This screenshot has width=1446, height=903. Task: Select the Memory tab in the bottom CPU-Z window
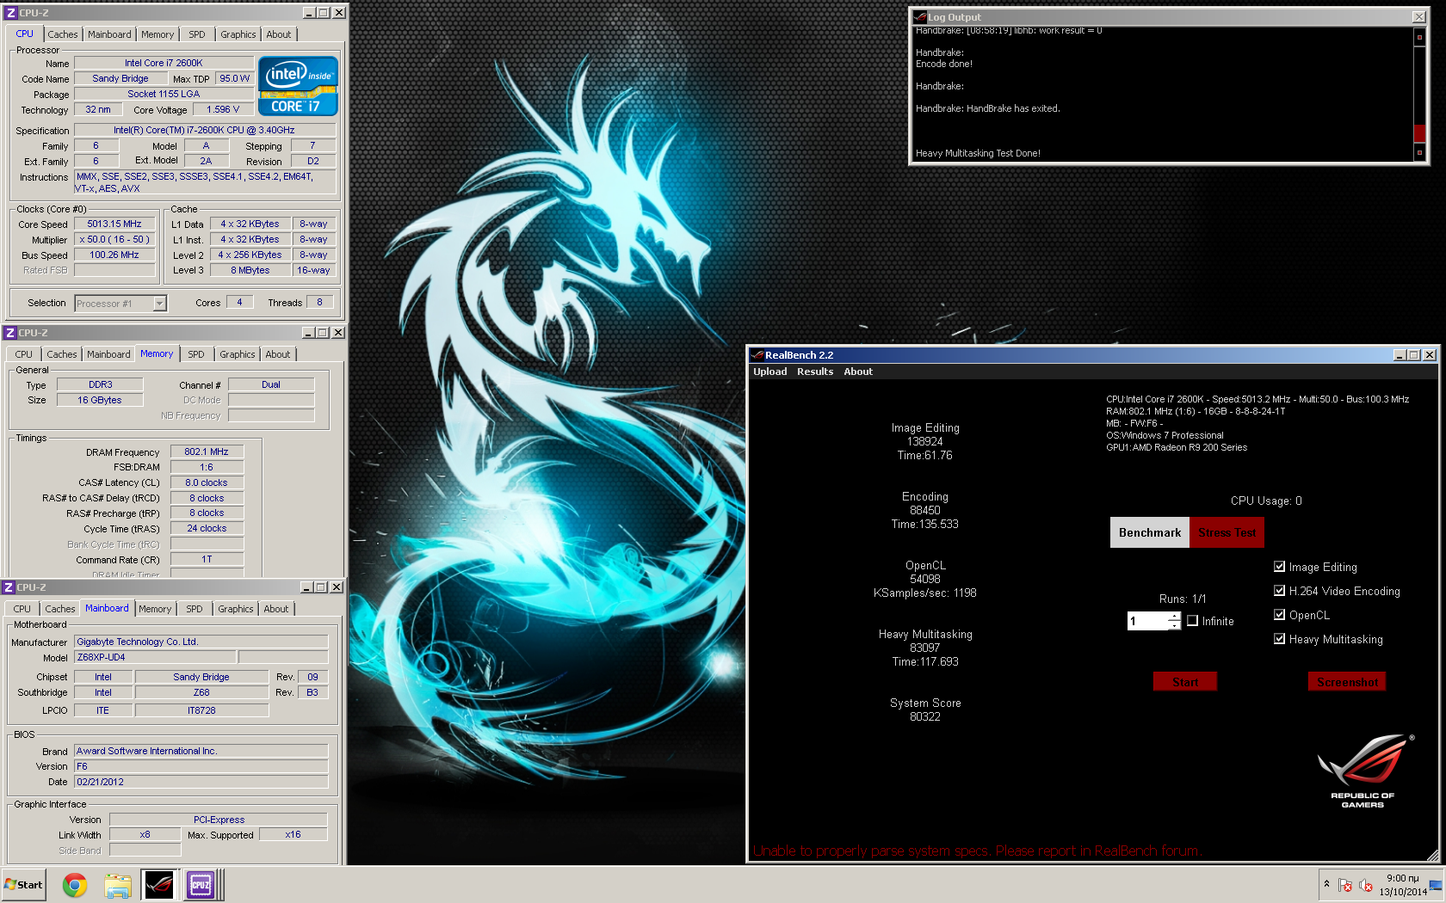coord(155,609)
